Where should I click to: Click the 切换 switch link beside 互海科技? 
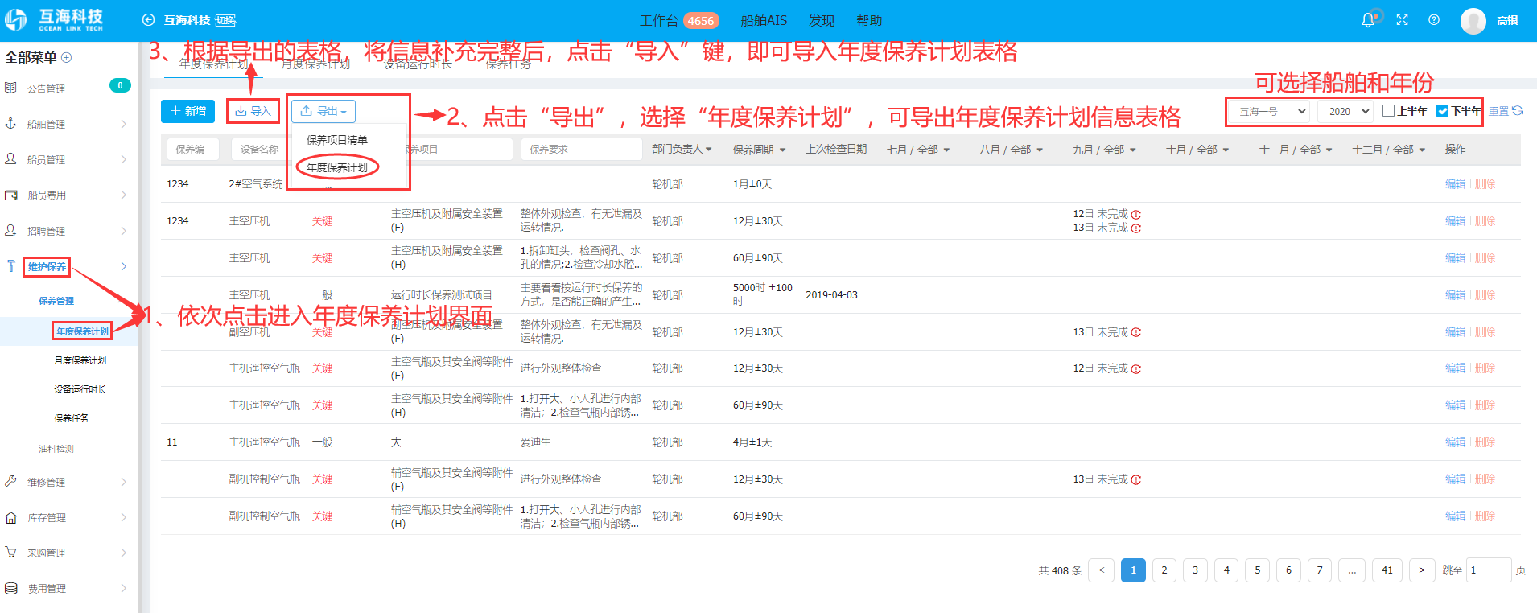(x=225, y=20)
